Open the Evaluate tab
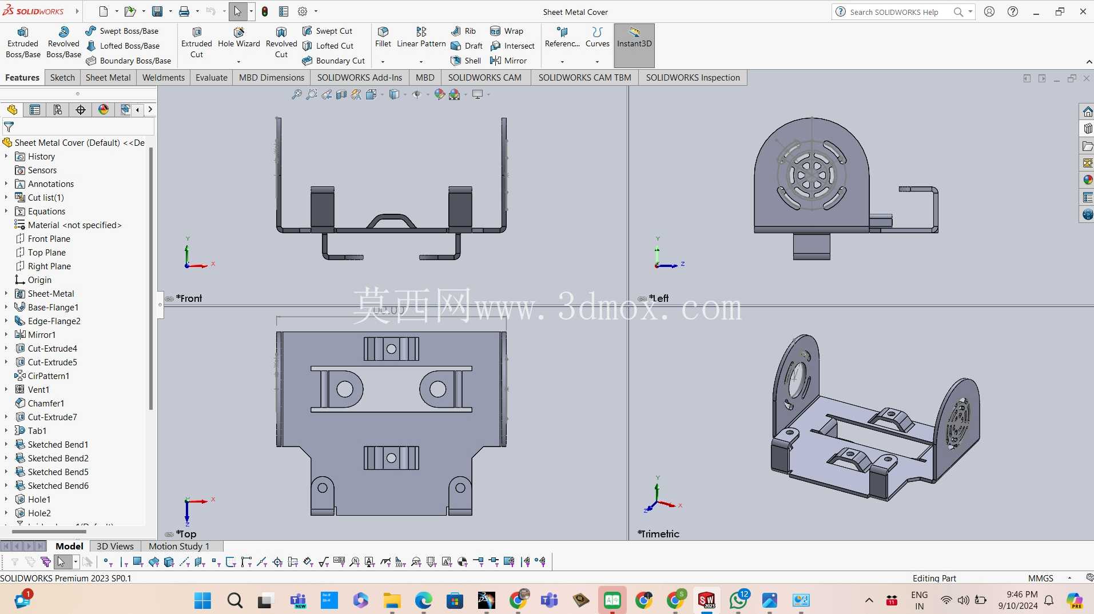This screenshot has width=1094, height=614. click(212, 78)
